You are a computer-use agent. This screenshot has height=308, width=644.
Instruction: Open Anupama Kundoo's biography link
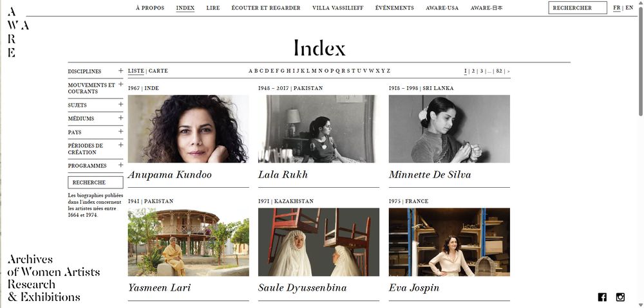click(x=169, y=175)
